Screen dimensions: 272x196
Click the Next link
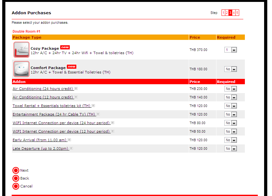24,170
